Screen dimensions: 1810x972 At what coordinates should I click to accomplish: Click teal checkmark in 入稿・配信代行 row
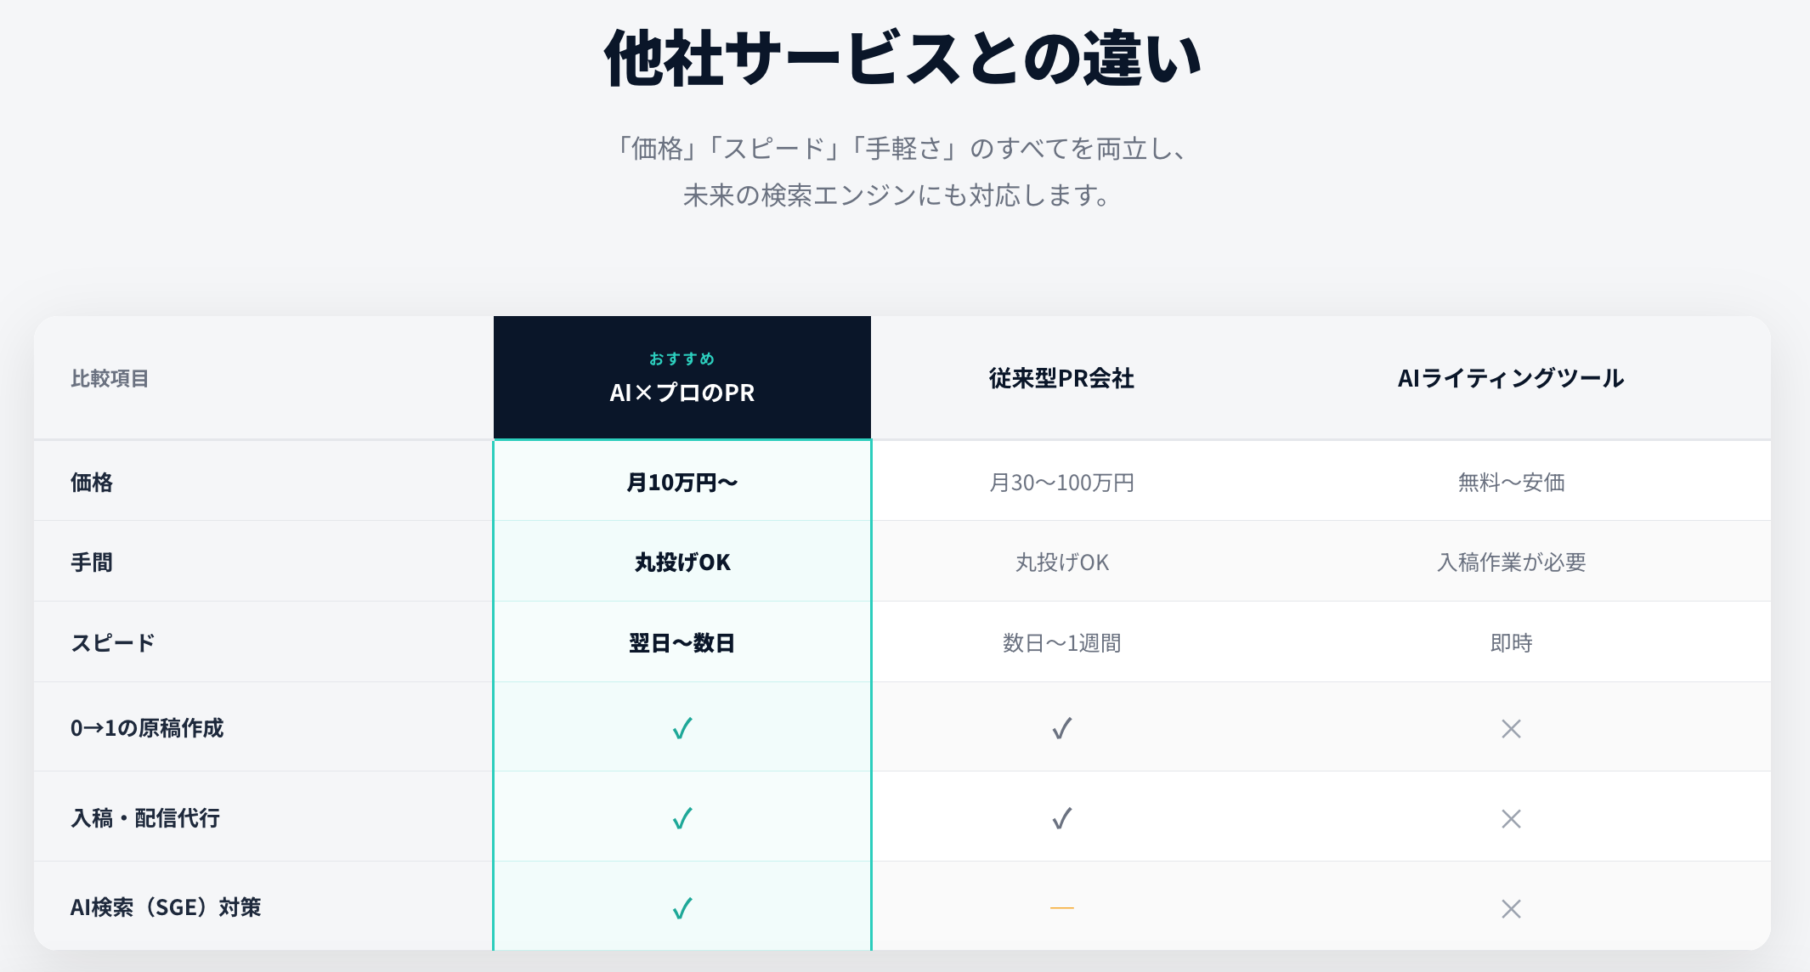coord(682,818)
